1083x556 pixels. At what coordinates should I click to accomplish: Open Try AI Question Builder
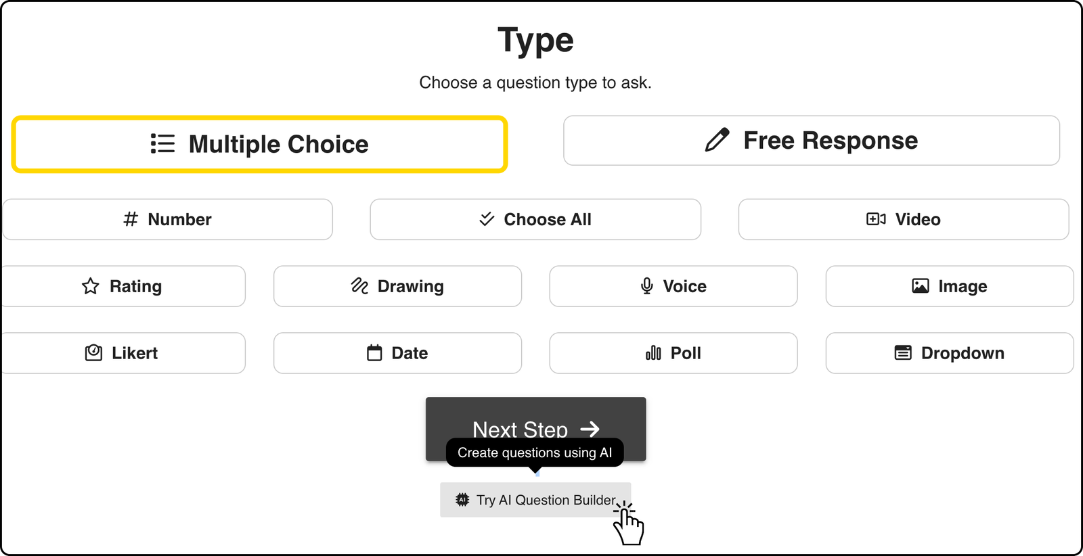tap(535, 500)
